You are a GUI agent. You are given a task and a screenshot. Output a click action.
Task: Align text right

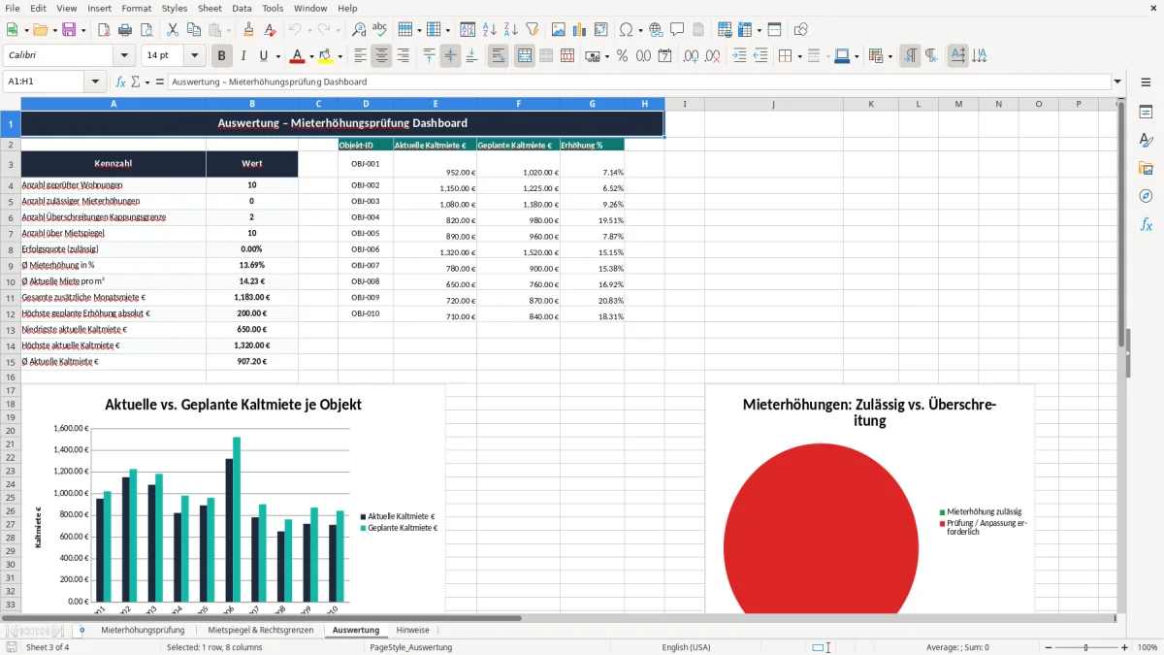point(403,56)
